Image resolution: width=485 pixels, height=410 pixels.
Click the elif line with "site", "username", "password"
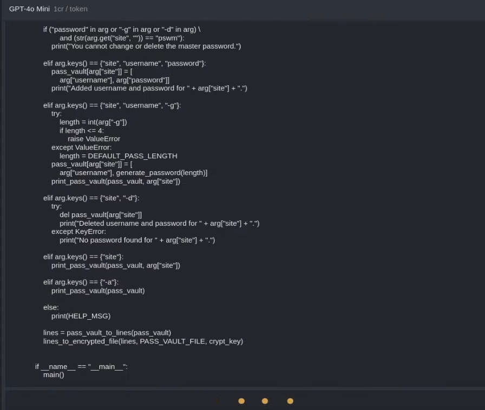(124, 63)
